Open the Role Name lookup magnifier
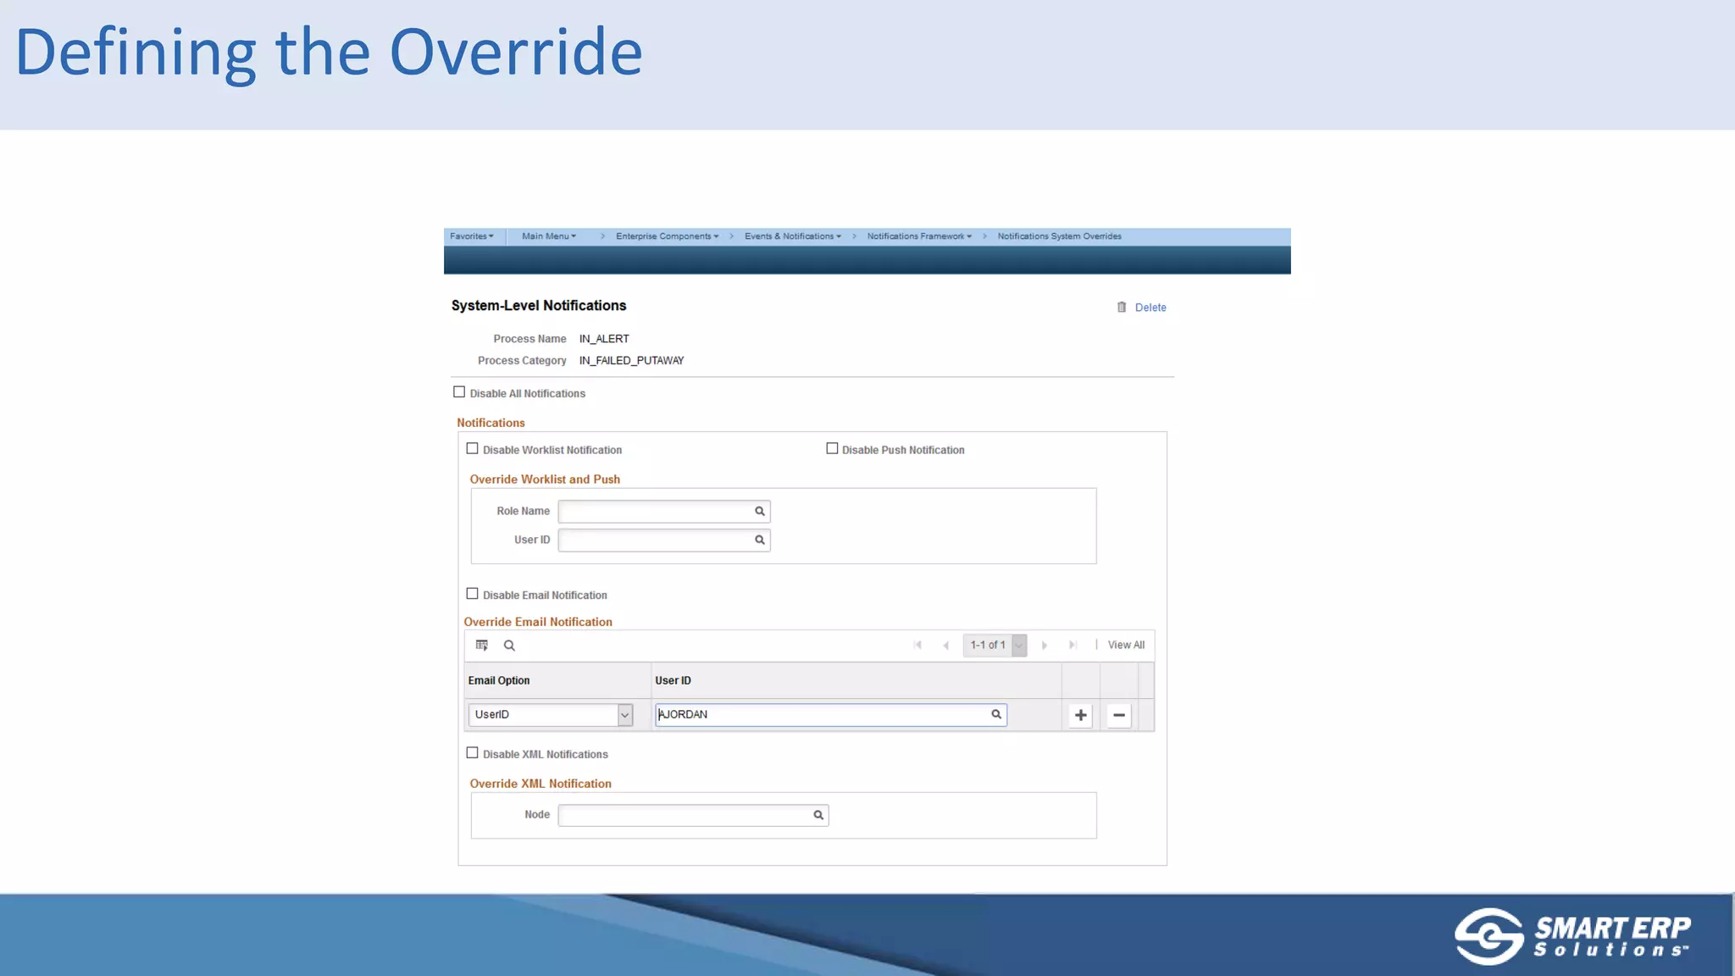Image resolution: width=1735 pixels, height=976 pixels. (760, 512)
